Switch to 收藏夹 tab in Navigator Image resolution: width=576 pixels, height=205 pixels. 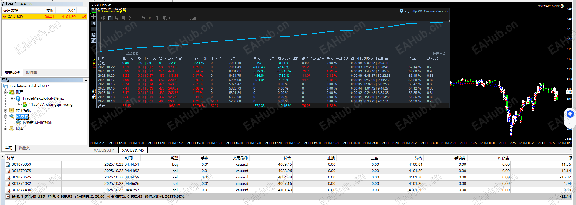(24, 148)
